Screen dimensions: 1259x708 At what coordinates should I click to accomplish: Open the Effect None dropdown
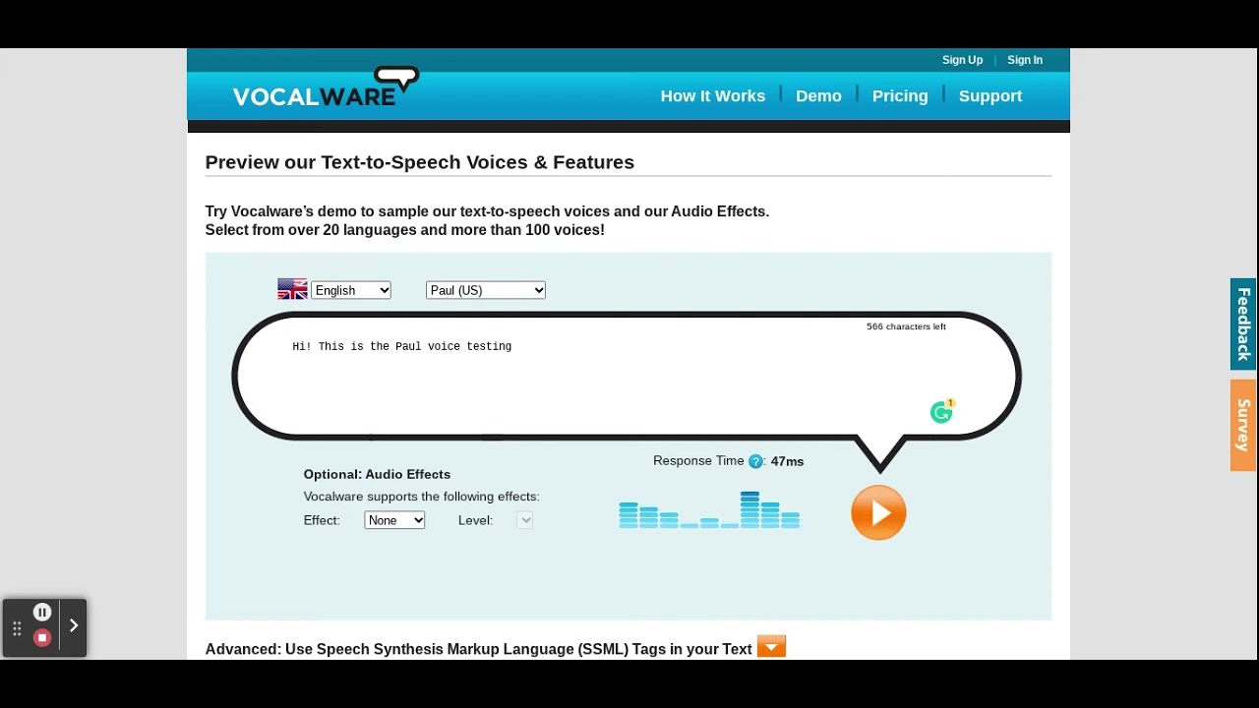click(394, 520)
